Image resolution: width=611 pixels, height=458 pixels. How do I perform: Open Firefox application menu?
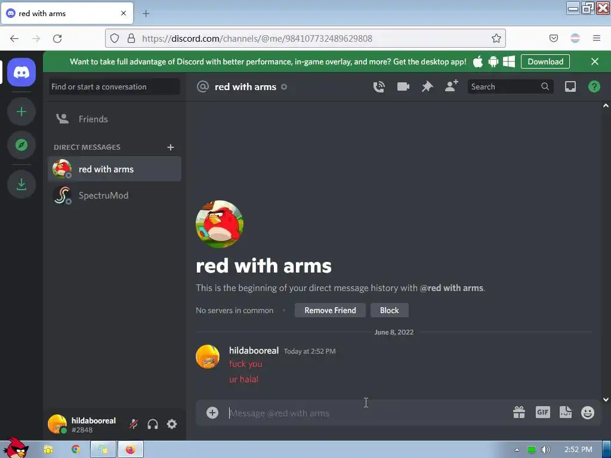click(x=597, y=38)
